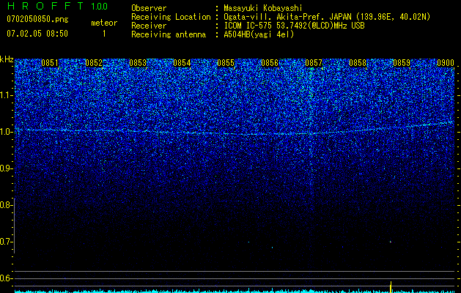Click the location text Ogata-vill. Akita-Pref. JAPAN
The width and height of the screenshot is (461, 293).
pos(288,17)
